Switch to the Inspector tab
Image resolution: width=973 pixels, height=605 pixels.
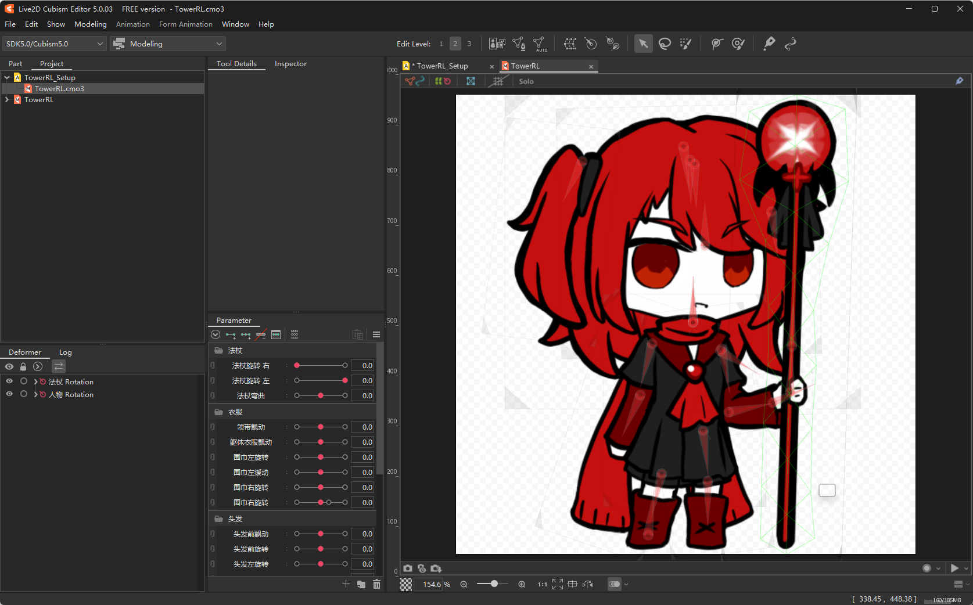click(290, 64)
